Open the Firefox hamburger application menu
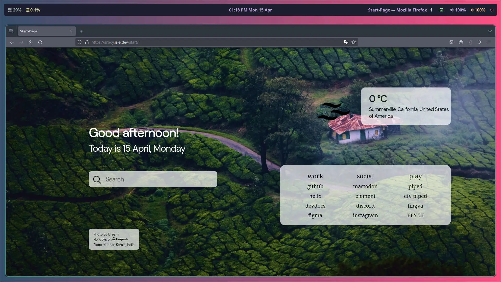 489,42
